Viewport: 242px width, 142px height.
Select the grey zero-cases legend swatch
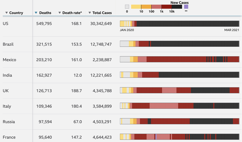point(127,7)
